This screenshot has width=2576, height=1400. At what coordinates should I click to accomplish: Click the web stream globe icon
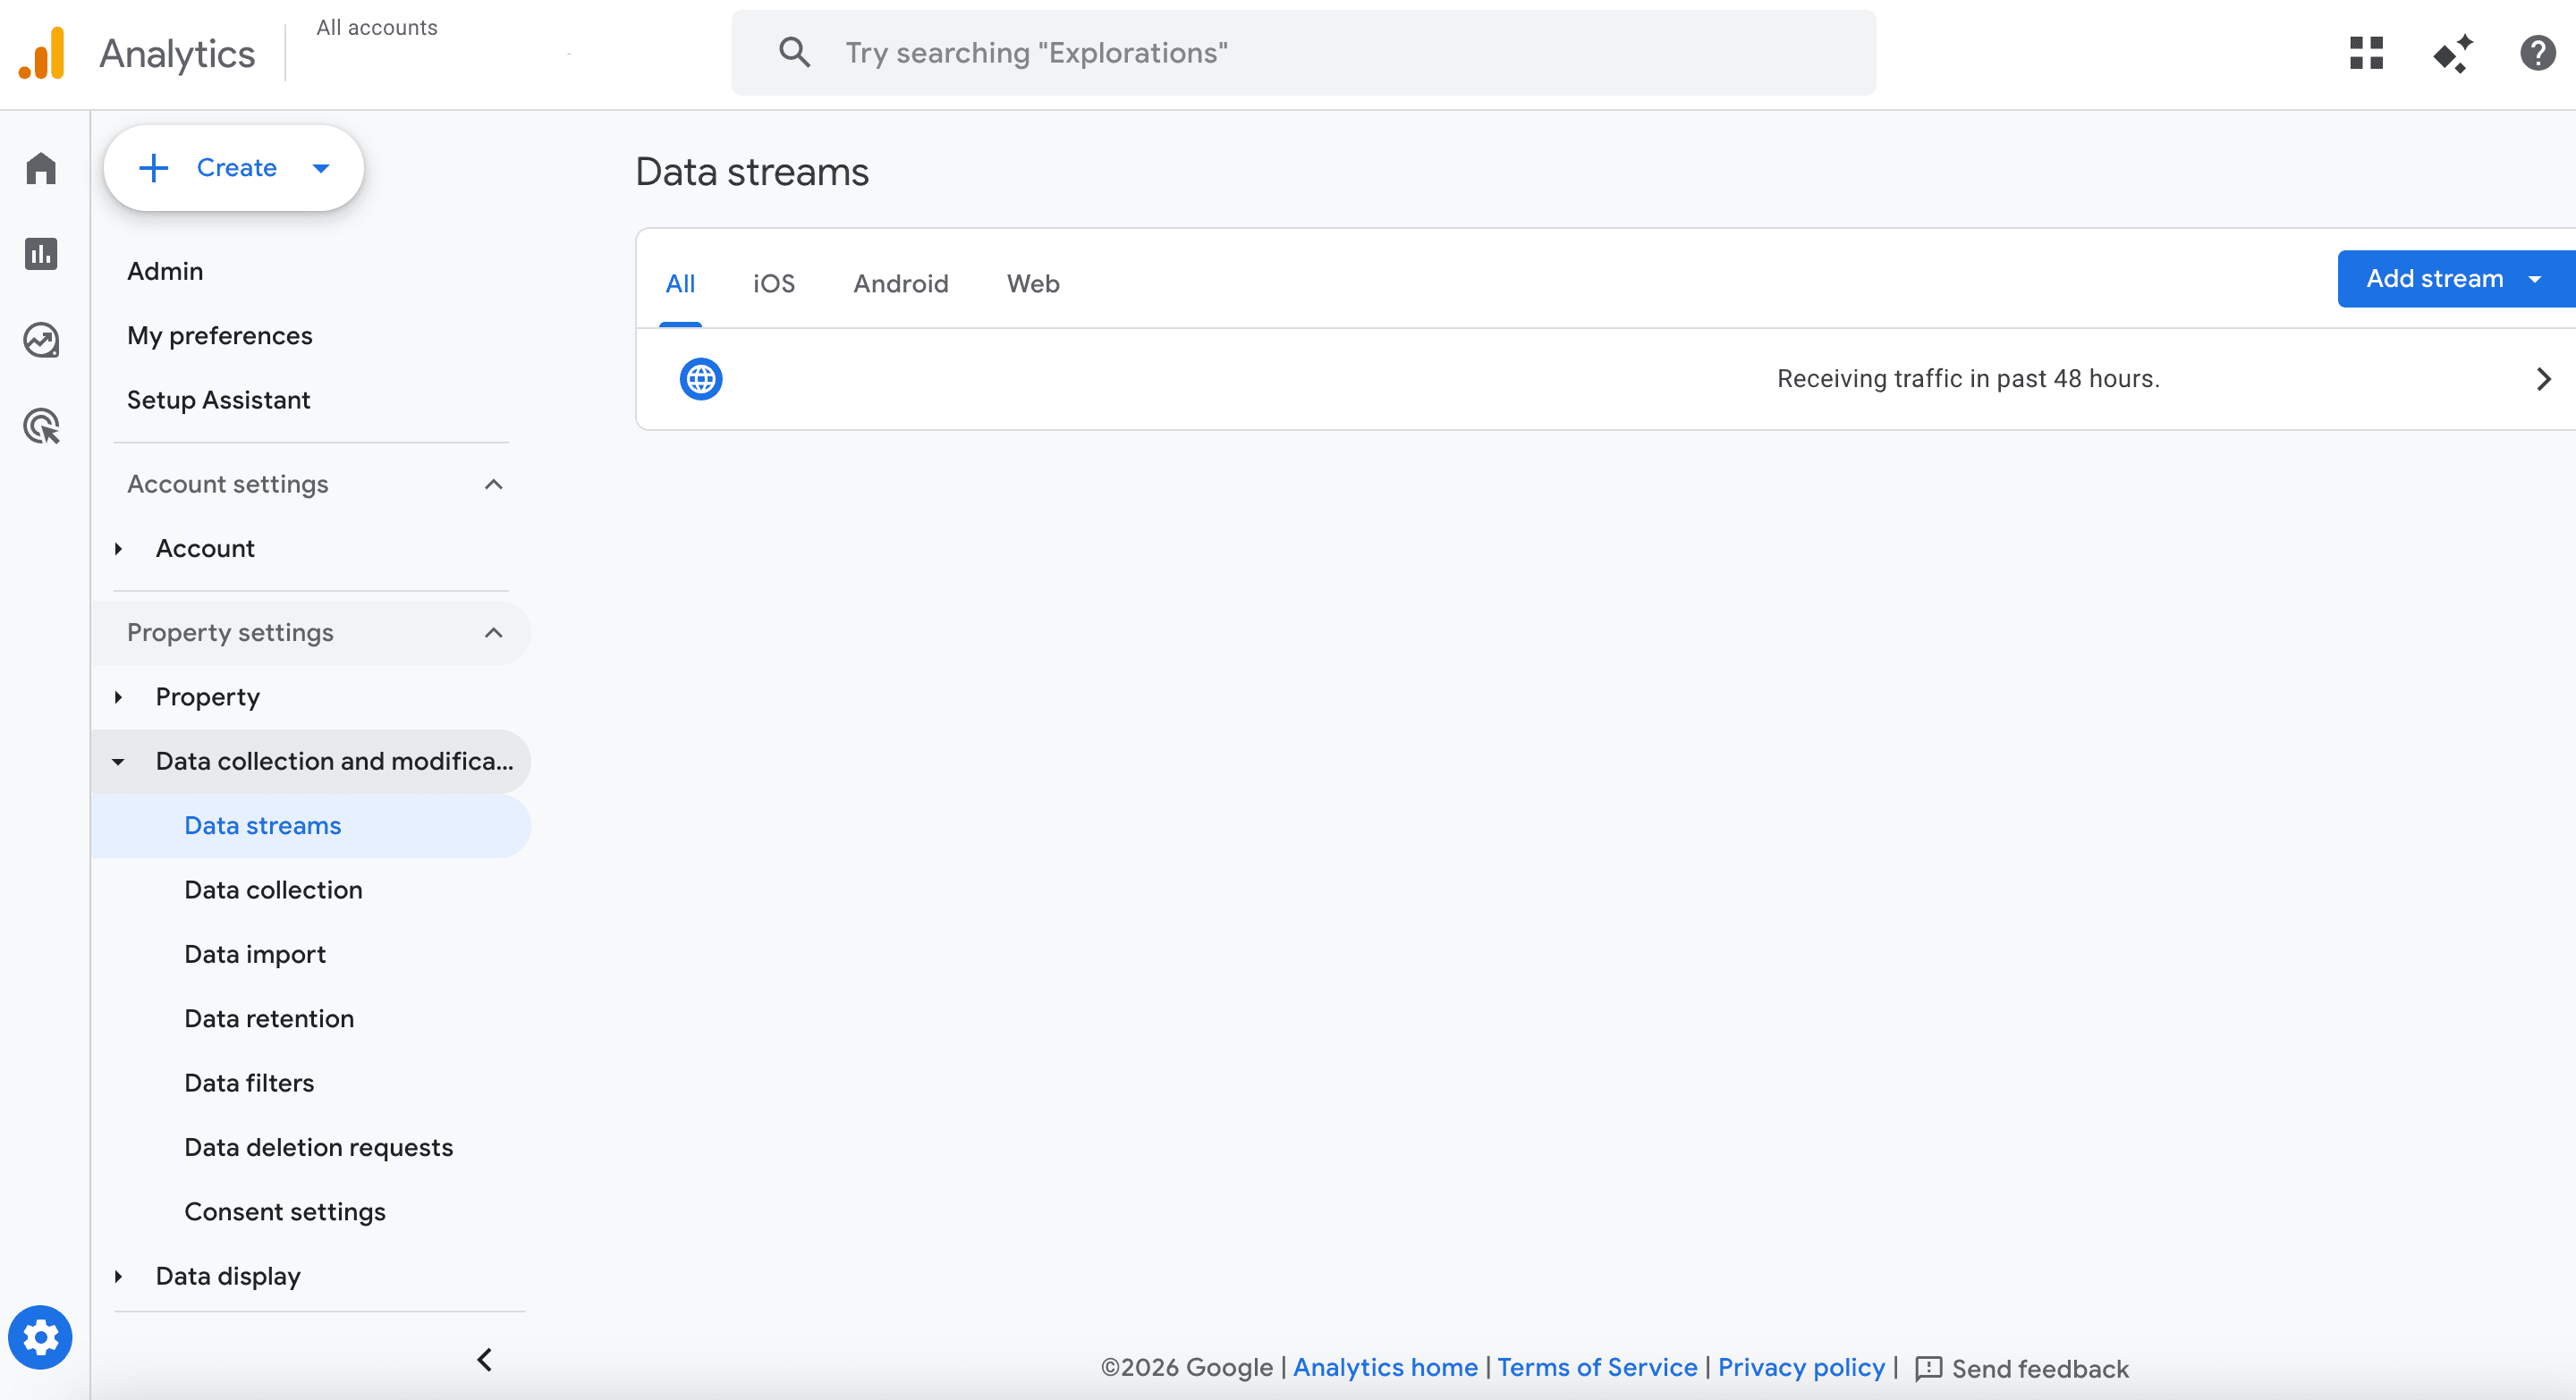pos(701,379)
